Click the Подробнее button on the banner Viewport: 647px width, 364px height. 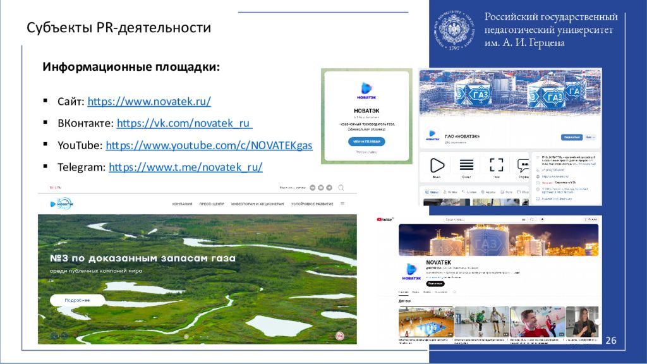click(x=77, y=300)
